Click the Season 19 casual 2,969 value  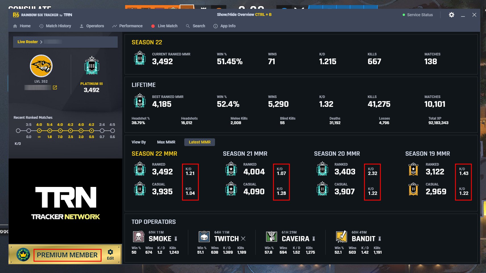(436, 191)
